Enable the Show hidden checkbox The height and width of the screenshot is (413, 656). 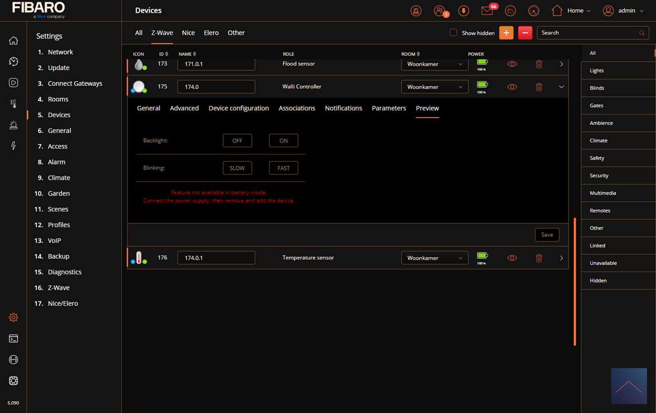tap(453, 33)
